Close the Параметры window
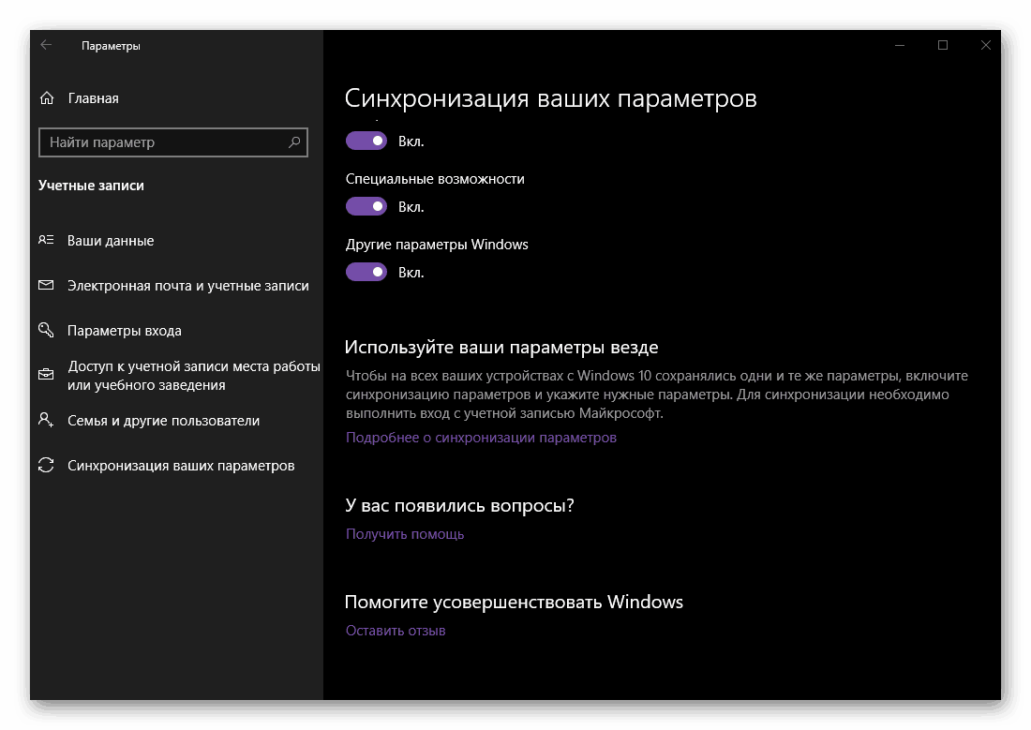 coord(985,45)
